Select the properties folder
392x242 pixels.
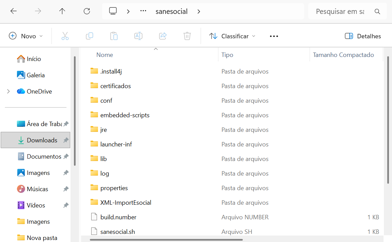[x=114, y=188]
